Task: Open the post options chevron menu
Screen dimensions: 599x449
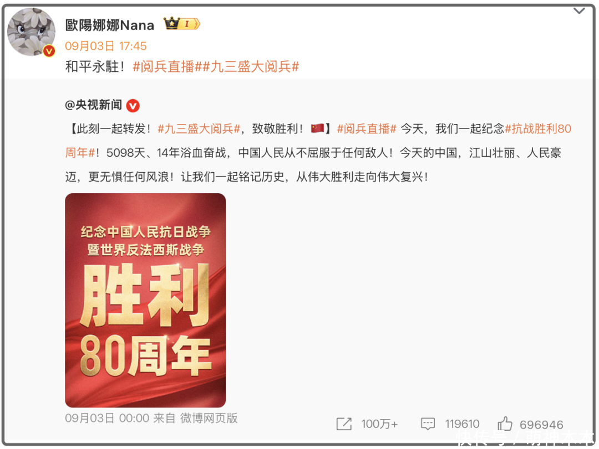Action: click(x=579, y=11)
